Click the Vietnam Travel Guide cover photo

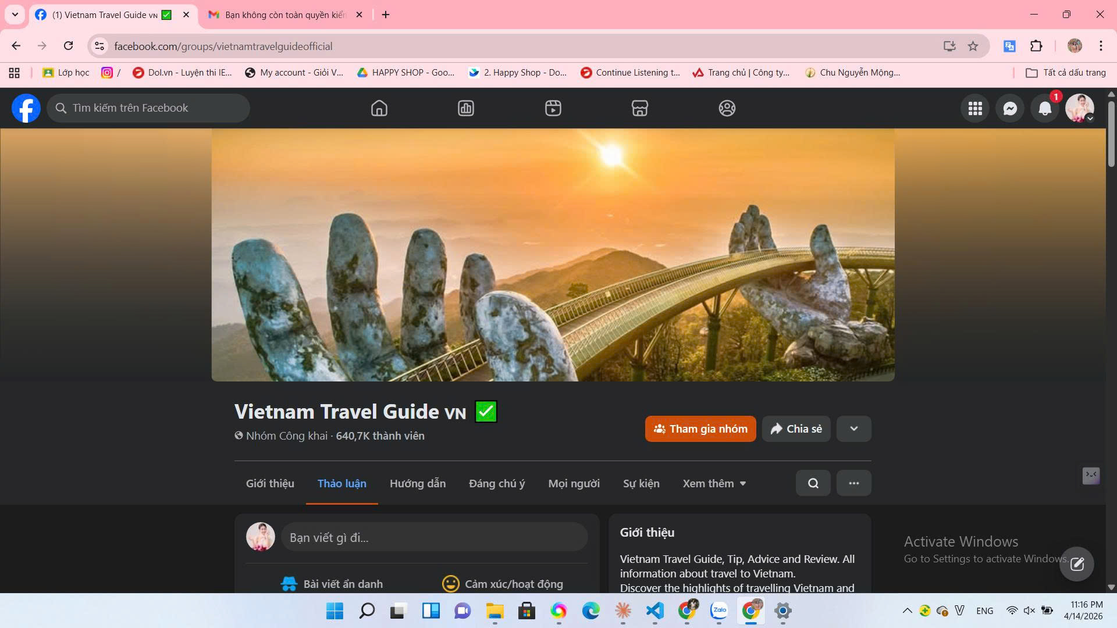(553, 255)
